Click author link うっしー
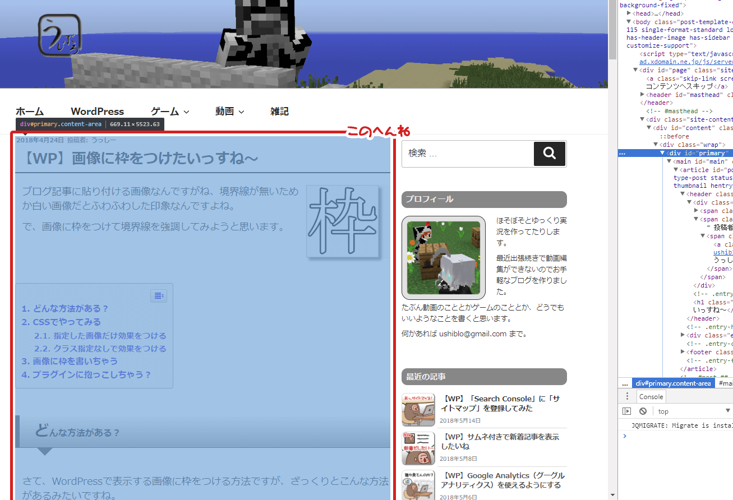 (104, 140)
